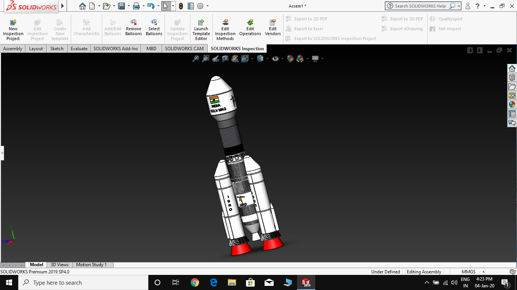Open notification center in taskbar
Viewport: 517px width, 290px height.
505,282
